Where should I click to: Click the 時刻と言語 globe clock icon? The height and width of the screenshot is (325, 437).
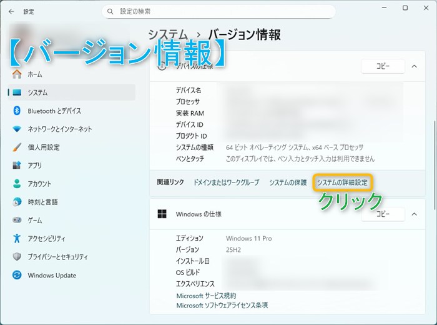pos(17,202)
